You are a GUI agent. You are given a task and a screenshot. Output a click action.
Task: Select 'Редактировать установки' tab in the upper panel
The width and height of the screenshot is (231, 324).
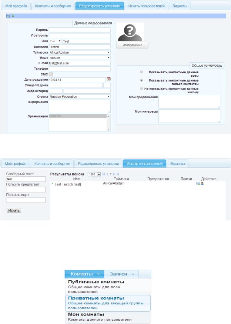(x=100, y=6)
